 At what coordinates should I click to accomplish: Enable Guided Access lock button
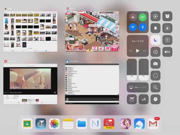click(167, 28)
